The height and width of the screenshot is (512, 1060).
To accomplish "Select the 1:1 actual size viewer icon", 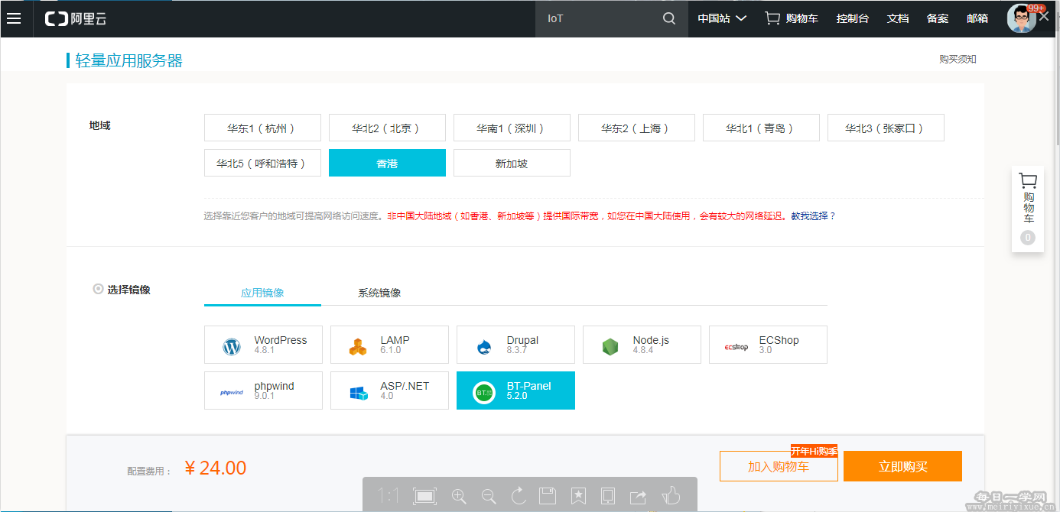I will tap(388, 497).
